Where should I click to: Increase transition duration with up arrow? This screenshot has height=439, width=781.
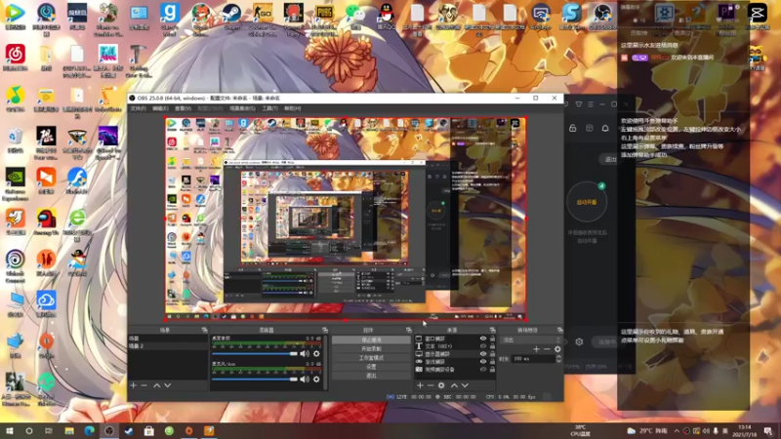558,356
